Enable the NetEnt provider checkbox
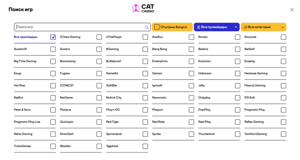300x160 pixels. click(x=53, y=98)
